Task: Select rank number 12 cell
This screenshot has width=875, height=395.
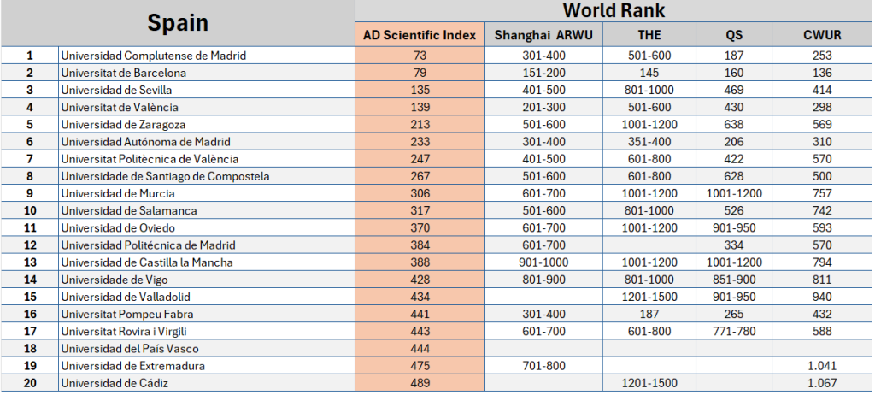Action: (30, 245)
